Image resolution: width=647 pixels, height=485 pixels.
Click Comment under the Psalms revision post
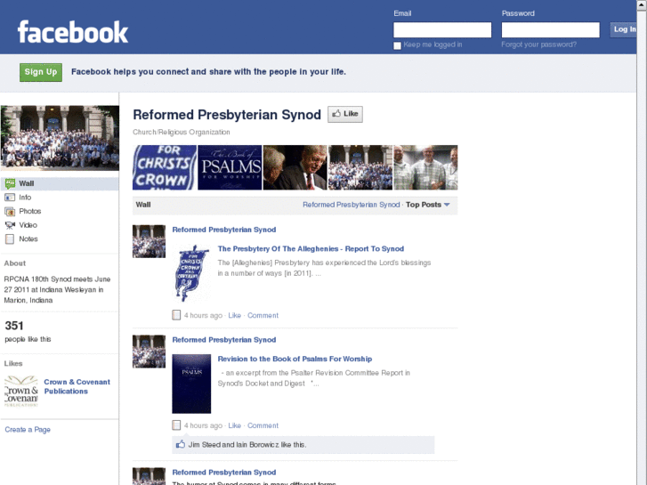click(263, 425)
